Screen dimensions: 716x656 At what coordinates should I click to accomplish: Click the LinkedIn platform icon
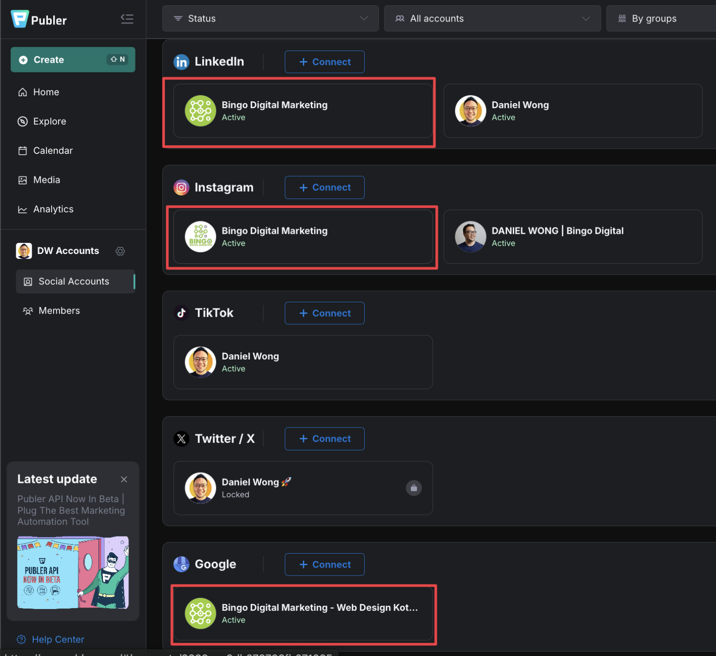click(181, 62)
